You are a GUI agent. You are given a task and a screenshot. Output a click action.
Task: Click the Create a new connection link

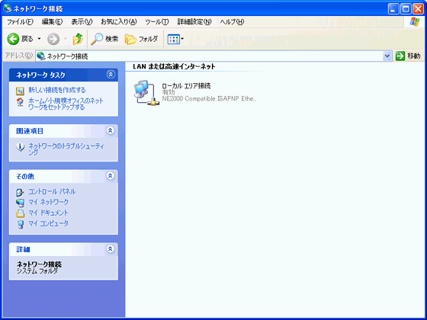point(57,90)
